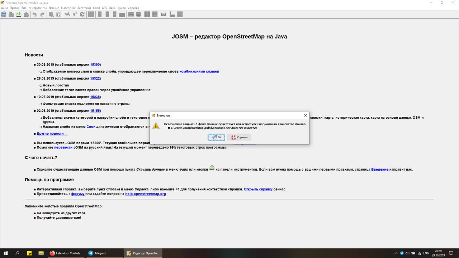Viewport: 459px width, 258px height.
Task: Open File Explorer from the taskbar
Action: (x=41, y=253)
